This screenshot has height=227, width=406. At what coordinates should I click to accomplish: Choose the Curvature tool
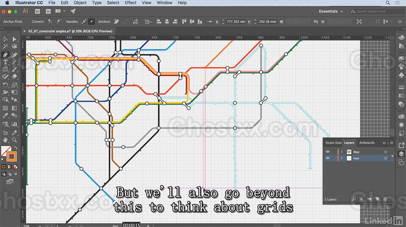click(x=14, y=54)
